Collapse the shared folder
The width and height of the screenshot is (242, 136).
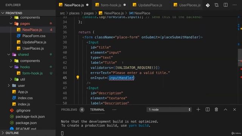(x=9, y=54)
